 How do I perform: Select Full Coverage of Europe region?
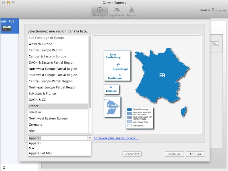click(58, 38)
